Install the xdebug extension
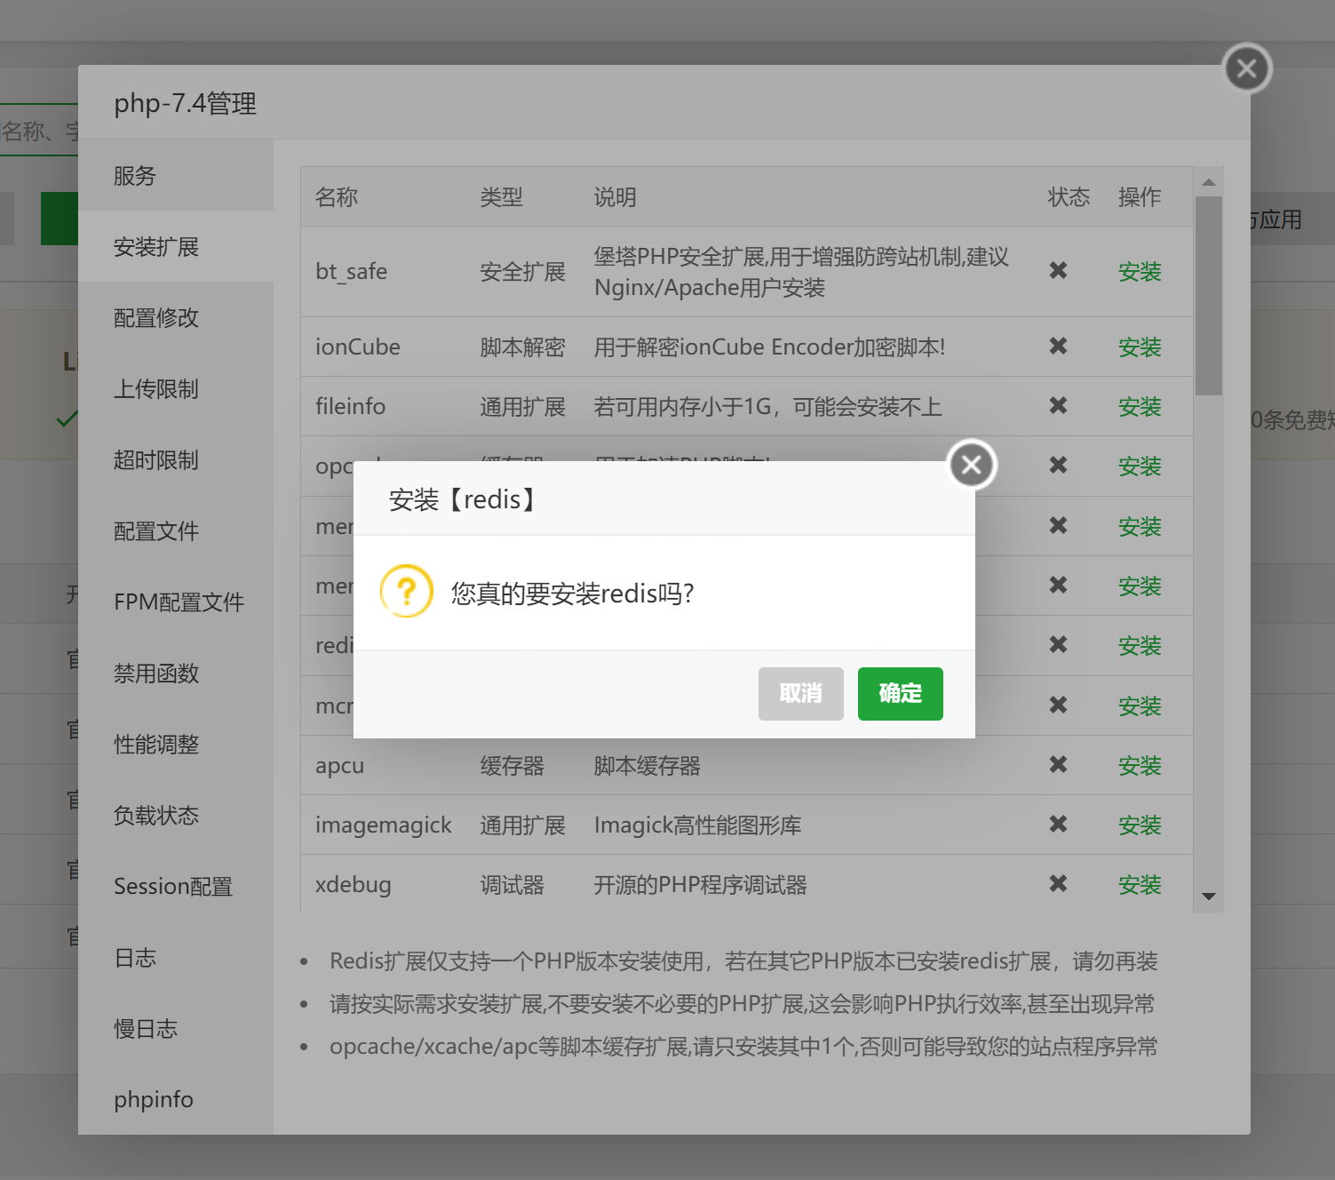 pyautogui.click(x=1139, y=885)
